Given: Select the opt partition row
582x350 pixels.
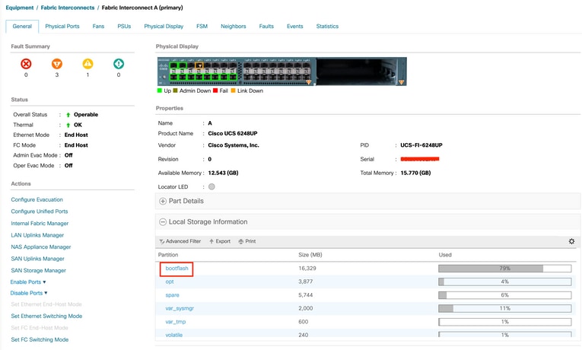Looking at the screenshot, I should click(366, 282).
